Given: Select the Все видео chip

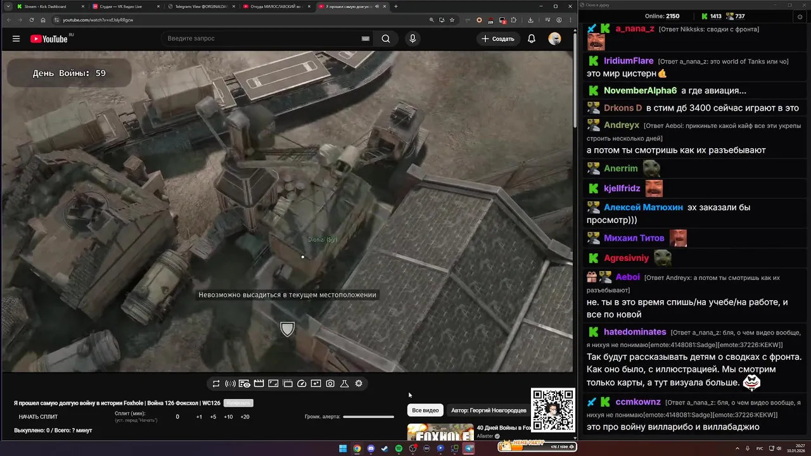Looking at the screenshot, I should tap(425, 410).
